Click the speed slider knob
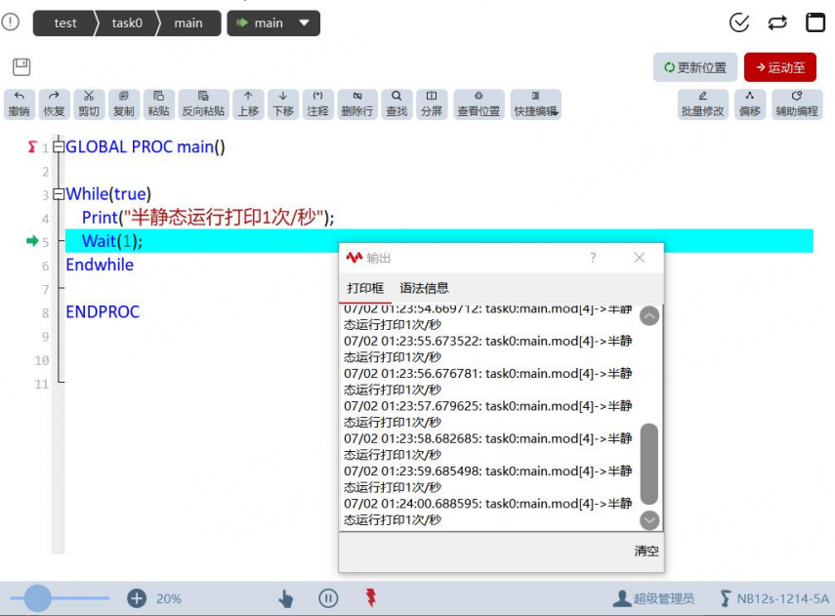 pyautogui.click(x=37, y=598)
